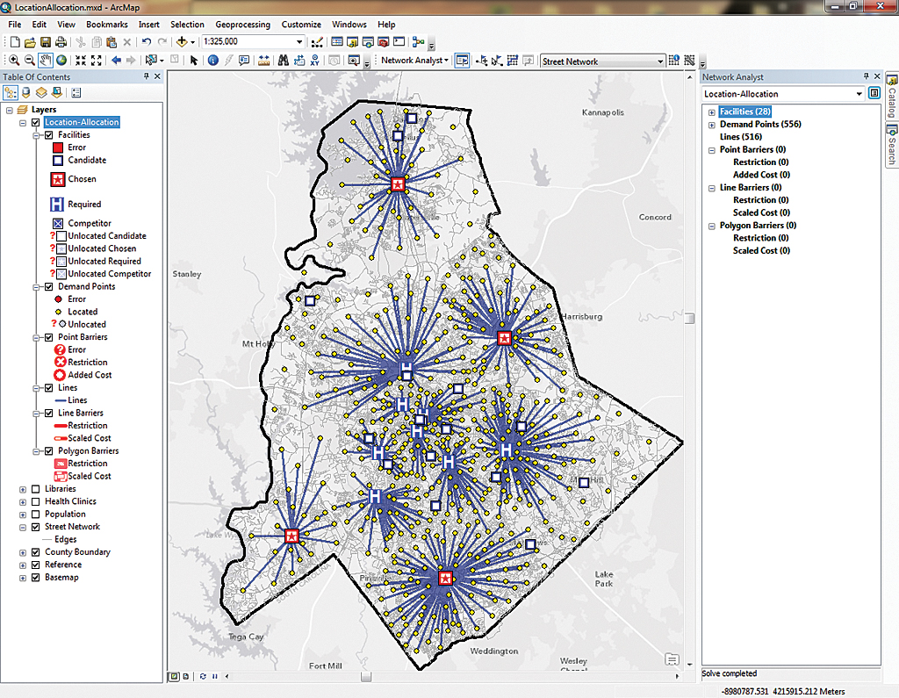Click the Full Extent globe icon

[62, 61]
